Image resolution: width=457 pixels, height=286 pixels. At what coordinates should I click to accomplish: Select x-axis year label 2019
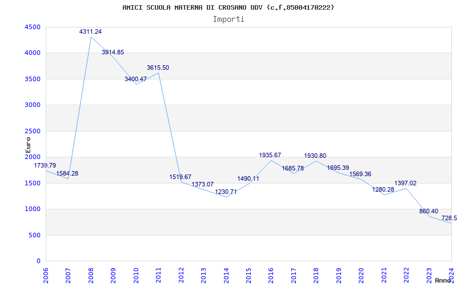point(339,275)
